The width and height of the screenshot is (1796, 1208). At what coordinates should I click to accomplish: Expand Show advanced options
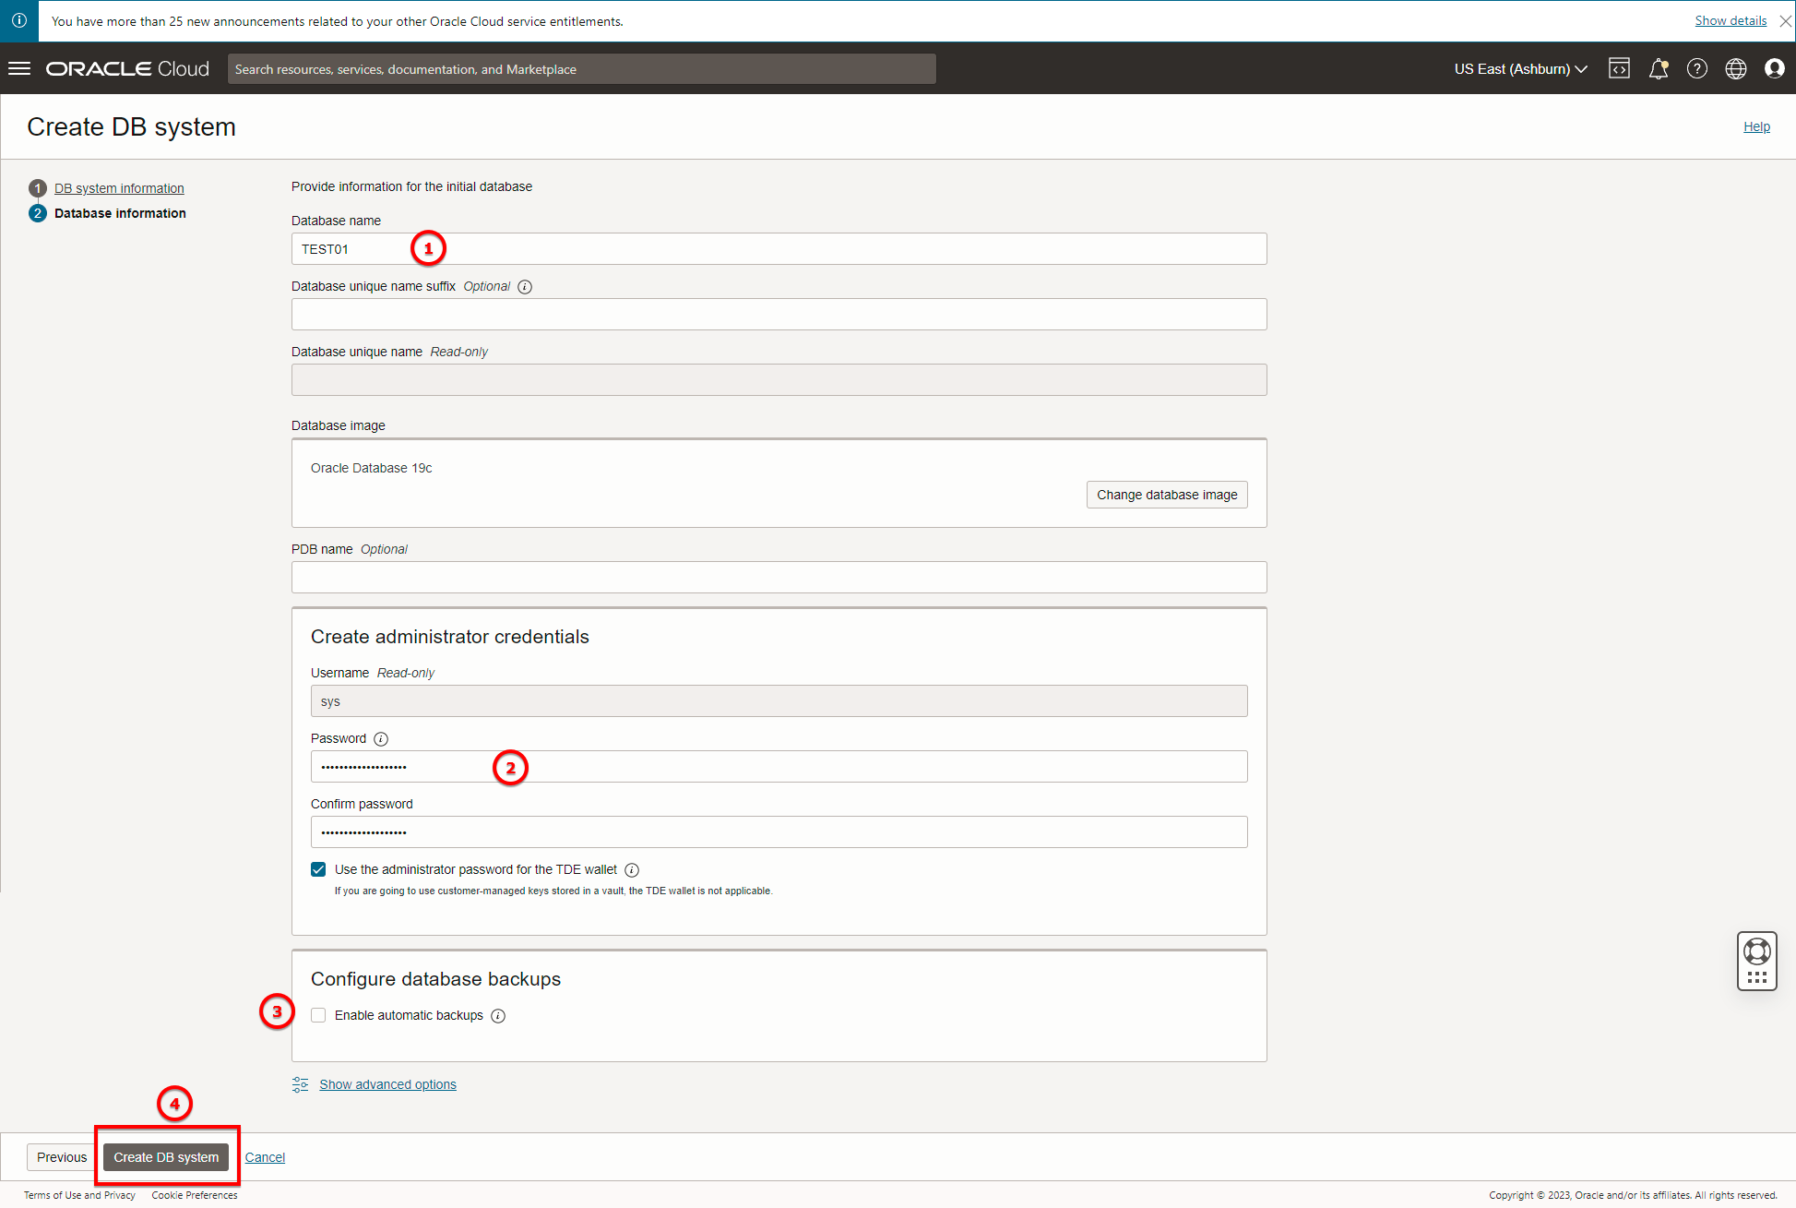(x=387, y=1084)
